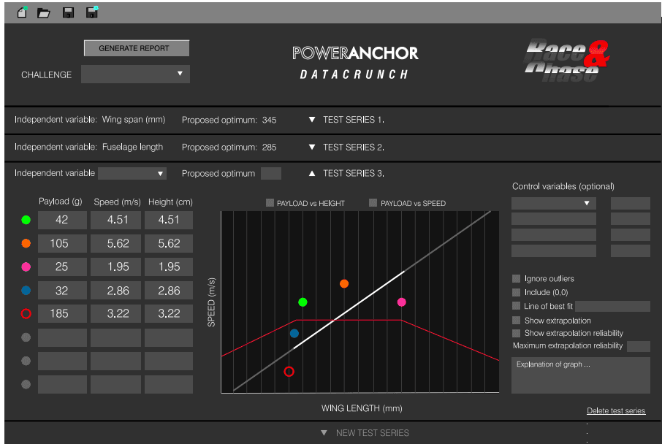This screenshot has height=444, width=662.
Task: Click the 'Fuselage length' variable text
Action: pos(132,147)
